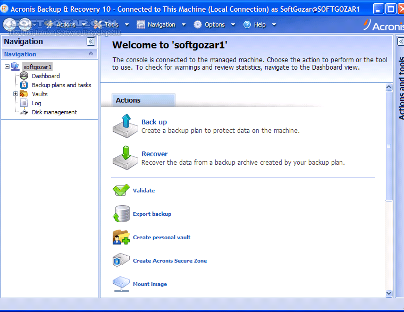Click the Disk management icon
This screenshot has width=404, height=312.
click(x=24, y=112)
